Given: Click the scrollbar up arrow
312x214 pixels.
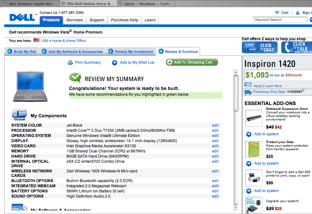Looking at the screenshot, I should tap(236, 72).
